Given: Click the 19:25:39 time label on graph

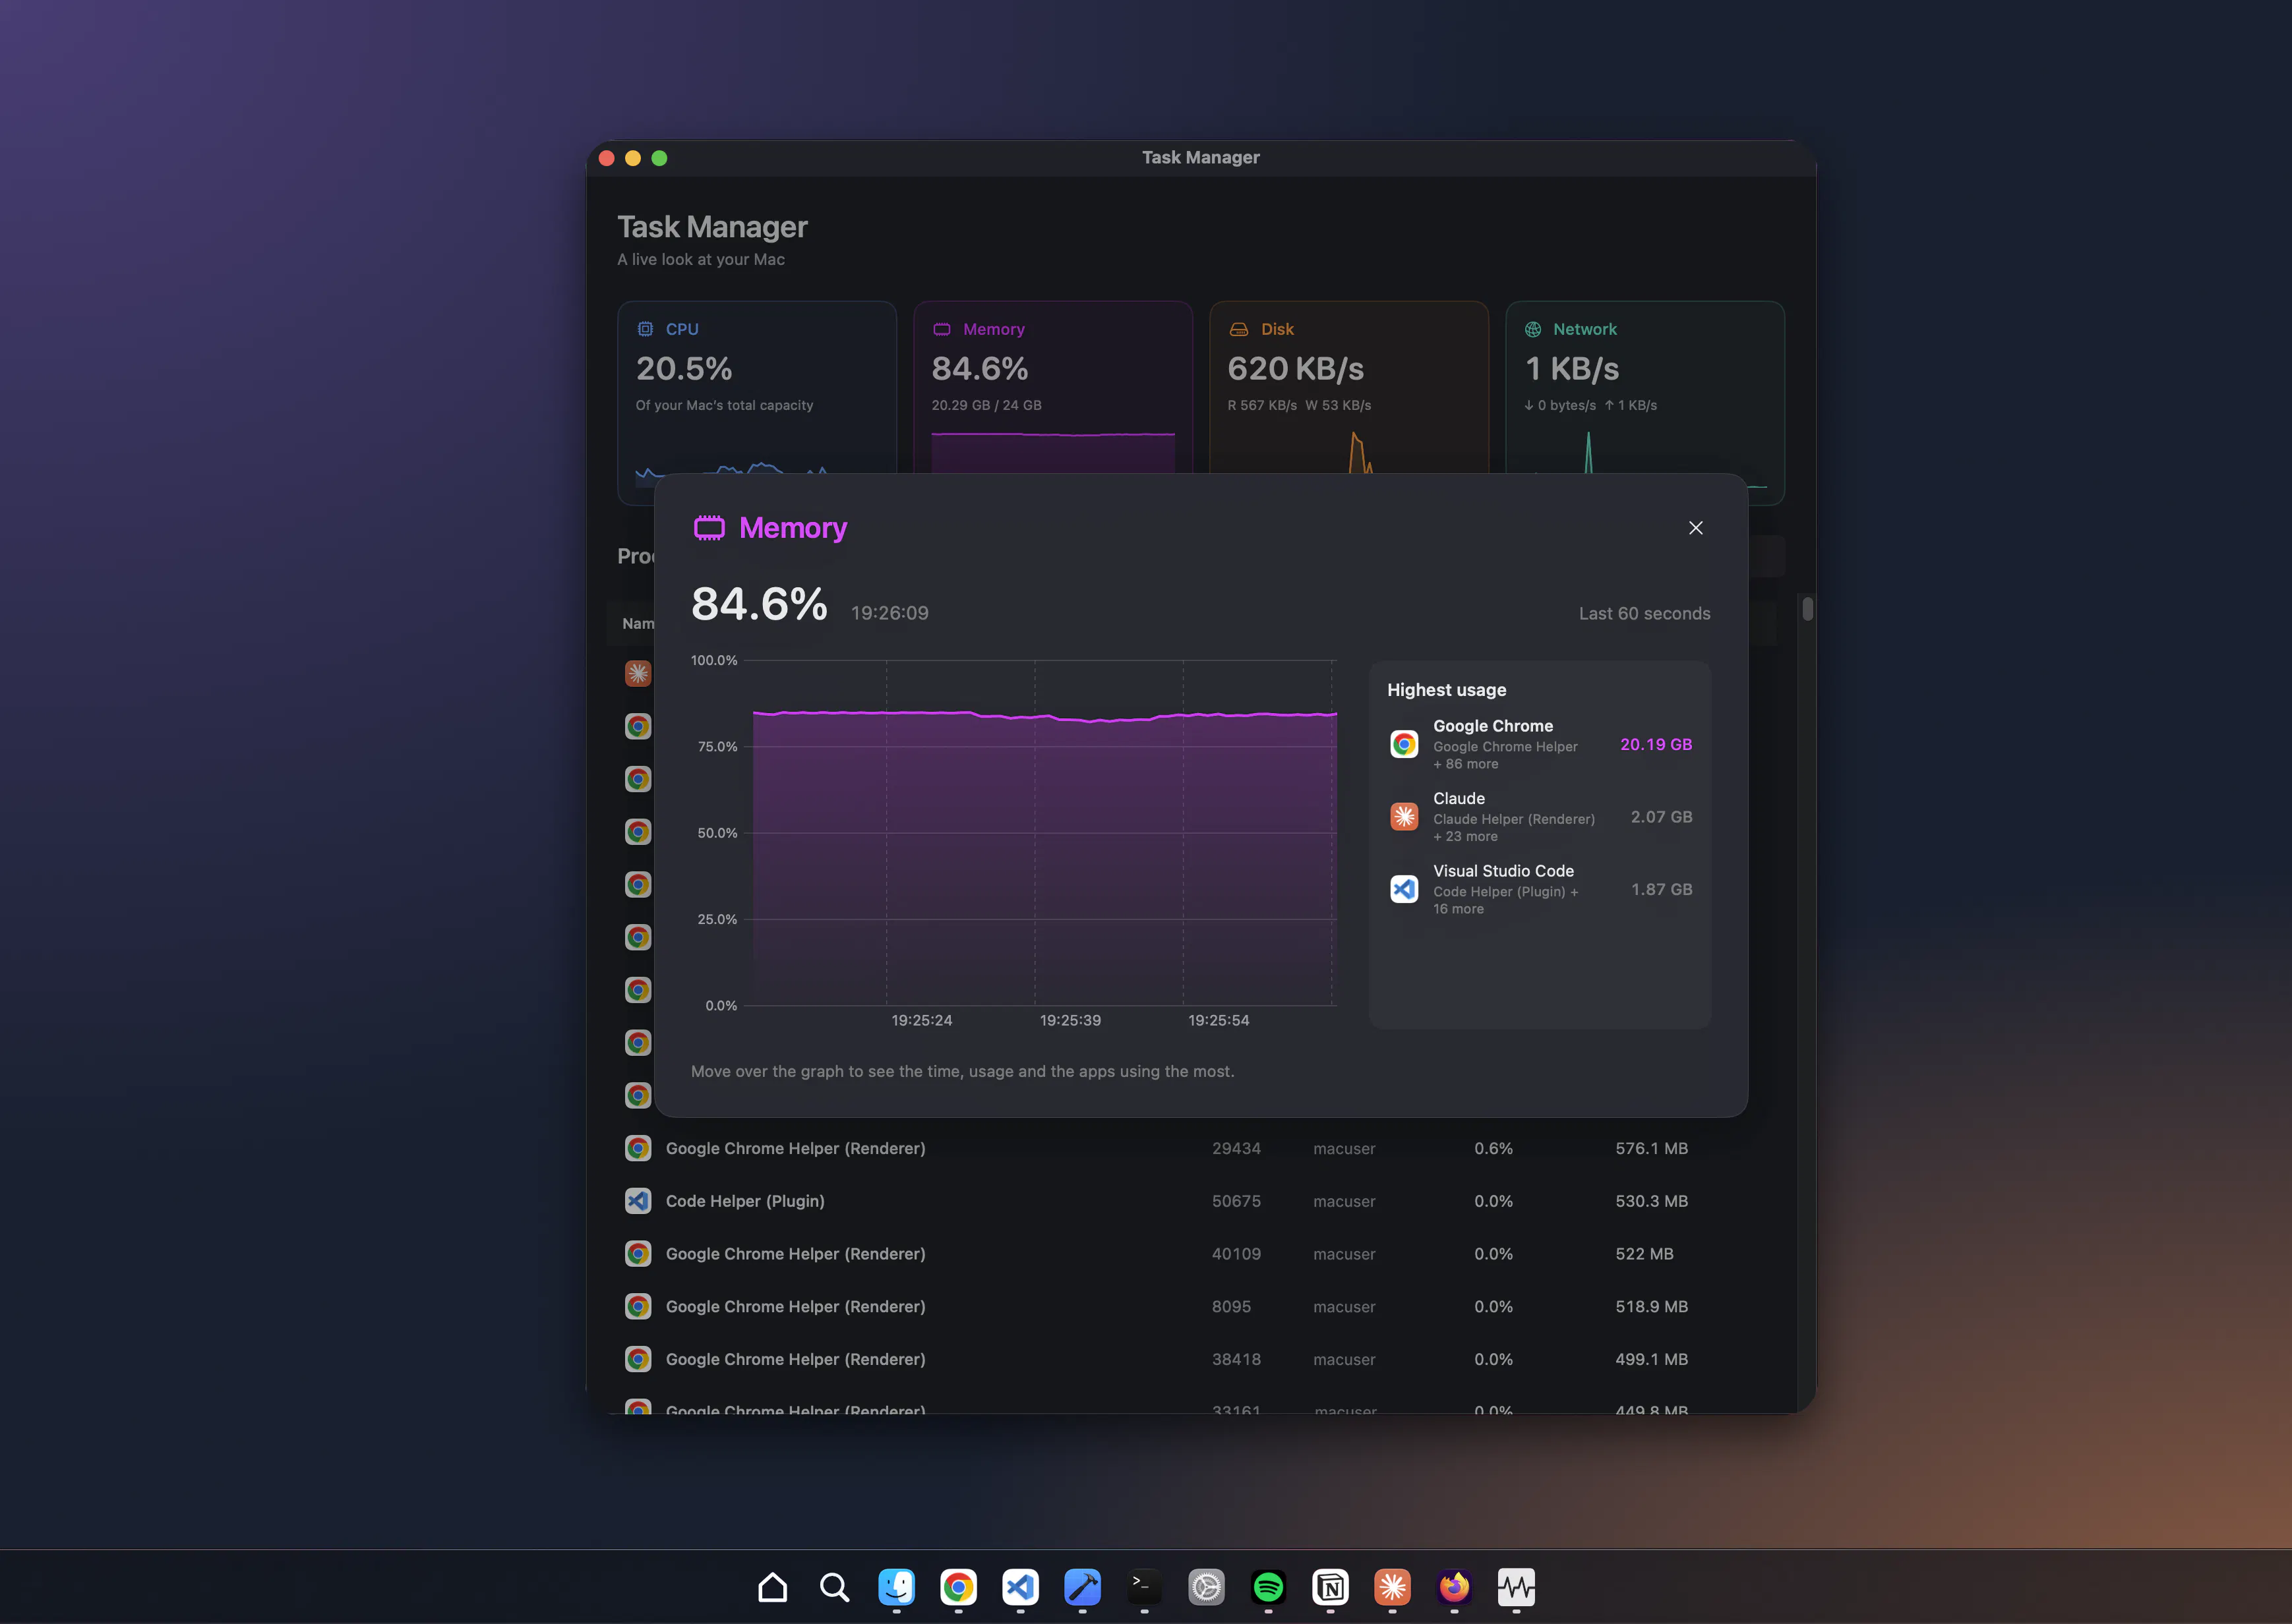Looking at the screenshot, I should click(x=1070, y=1020).
